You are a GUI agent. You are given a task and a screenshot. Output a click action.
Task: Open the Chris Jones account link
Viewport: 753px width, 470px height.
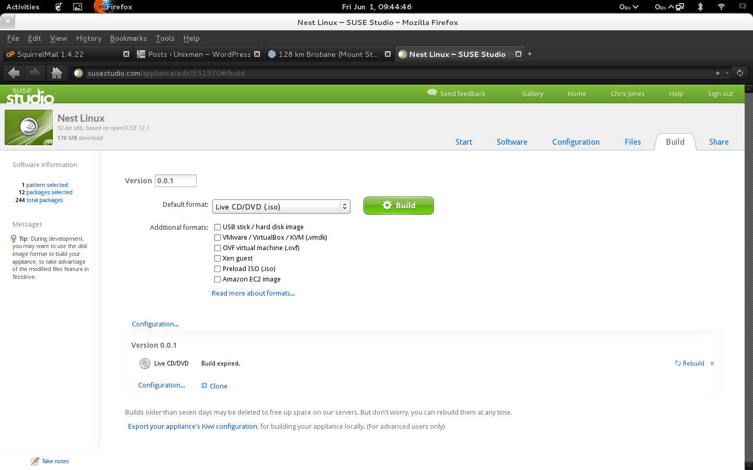[627, 94]
